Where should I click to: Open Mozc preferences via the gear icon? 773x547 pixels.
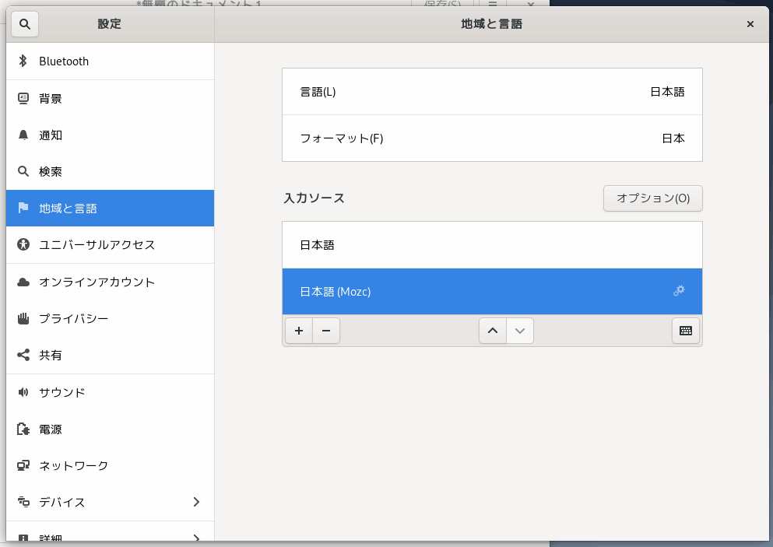pyautogui.click(x=679, y=290)
